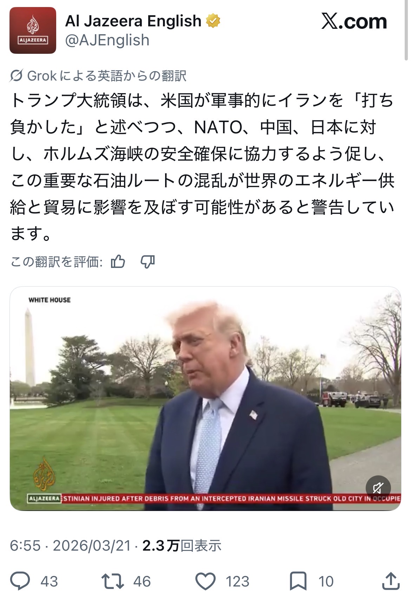Viewport: 411px width, 609px height.
Task: Open the @AJEnglish handle link
Action: 107,40
